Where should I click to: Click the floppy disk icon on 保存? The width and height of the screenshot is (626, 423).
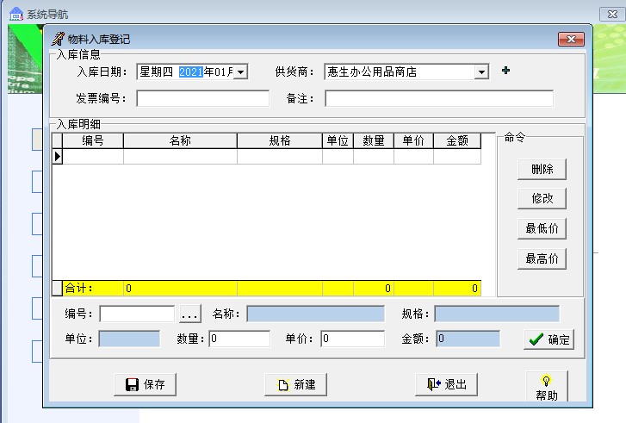click(132, 384)
